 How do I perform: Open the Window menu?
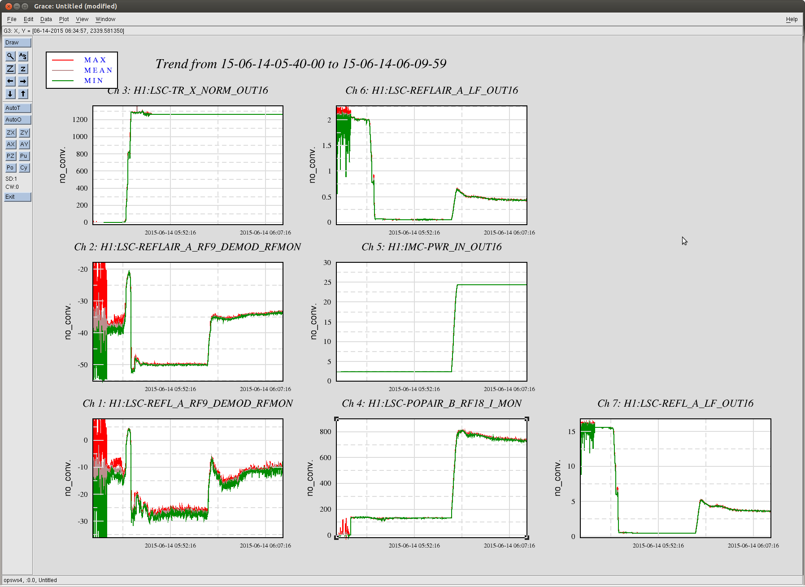pos(105,19)
